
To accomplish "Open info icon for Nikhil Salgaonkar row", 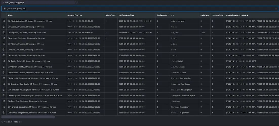I will (4, 113).
